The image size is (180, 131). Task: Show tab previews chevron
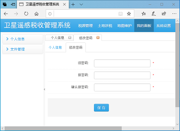pos(81,5)
